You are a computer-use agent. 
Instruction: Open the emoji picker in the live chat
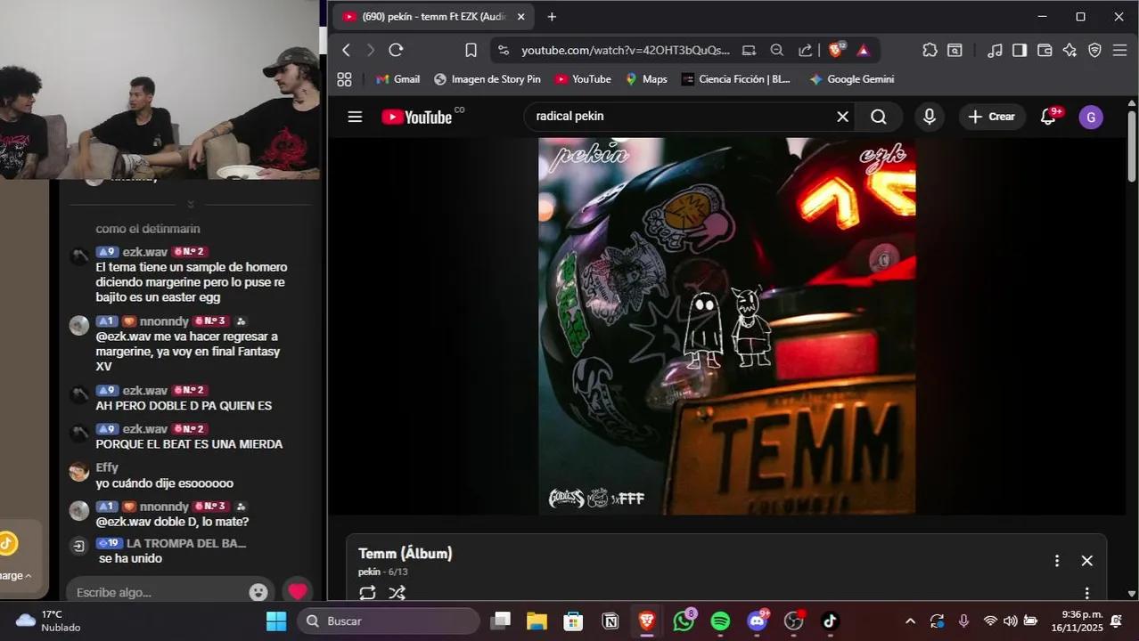tap(258, 592)
